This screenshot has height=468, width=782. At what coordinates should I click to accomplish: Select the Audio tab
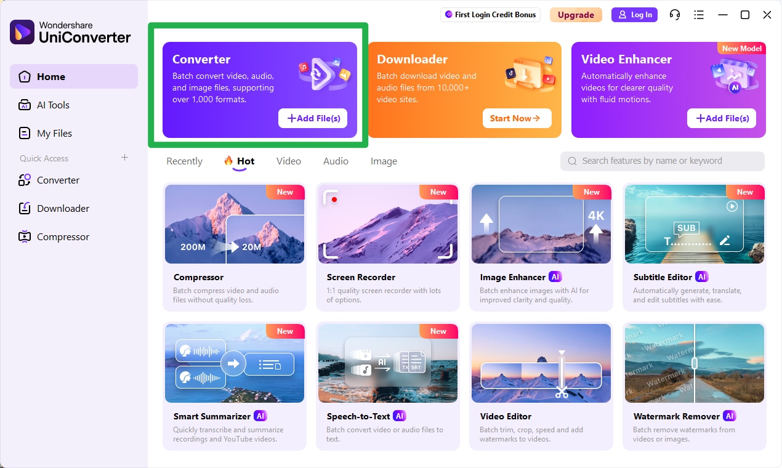coord(336,161)
